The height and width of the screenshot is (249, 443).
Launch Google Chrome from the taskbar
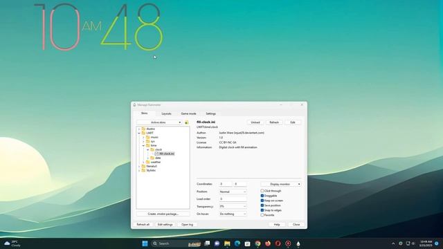pyautogui.click(x=257, y=243)
